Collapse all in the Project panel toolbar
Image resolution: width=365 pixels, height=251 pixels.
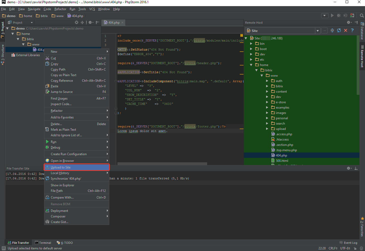click(x=82, y=23)
